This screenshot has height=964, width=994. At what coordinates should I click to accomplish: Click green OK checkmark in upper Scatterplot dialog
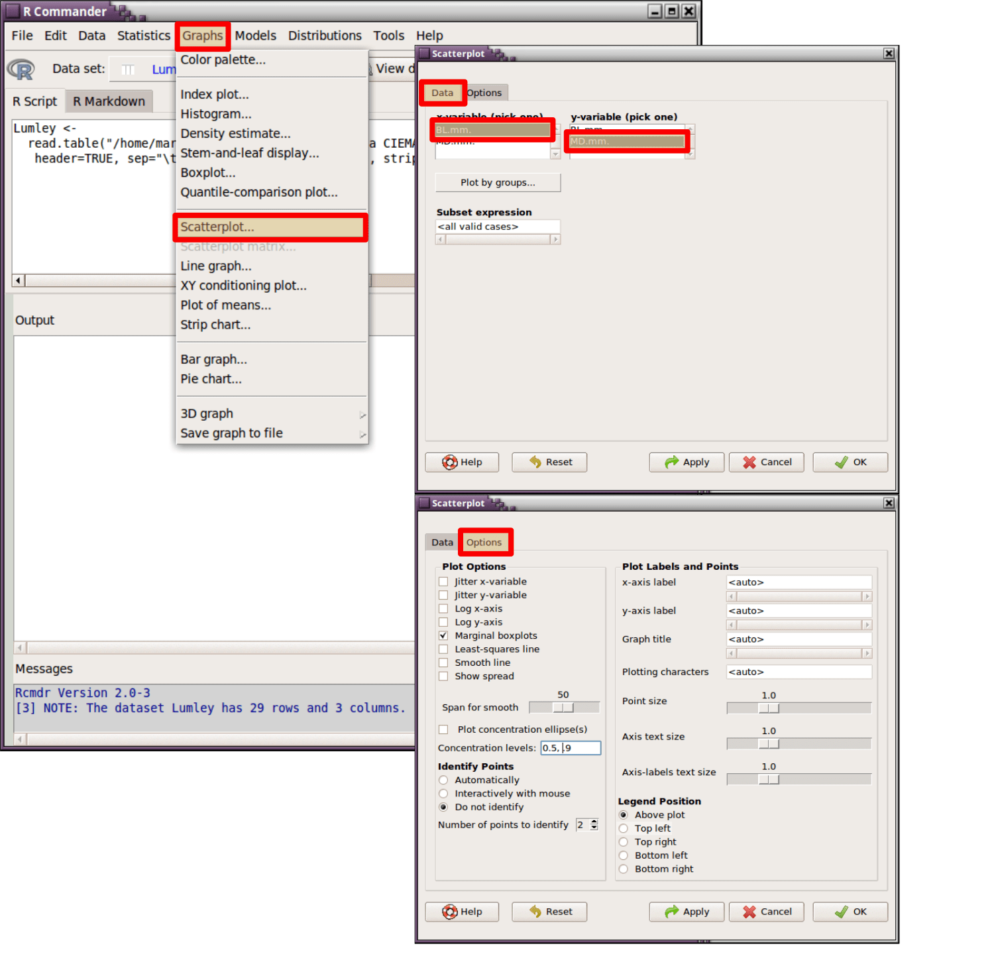841,462
